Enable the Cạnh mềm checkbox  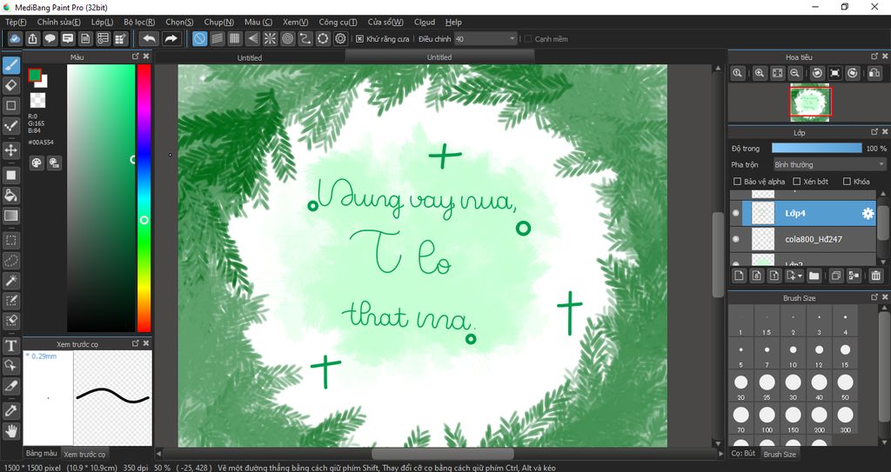(x=528, y=39)
